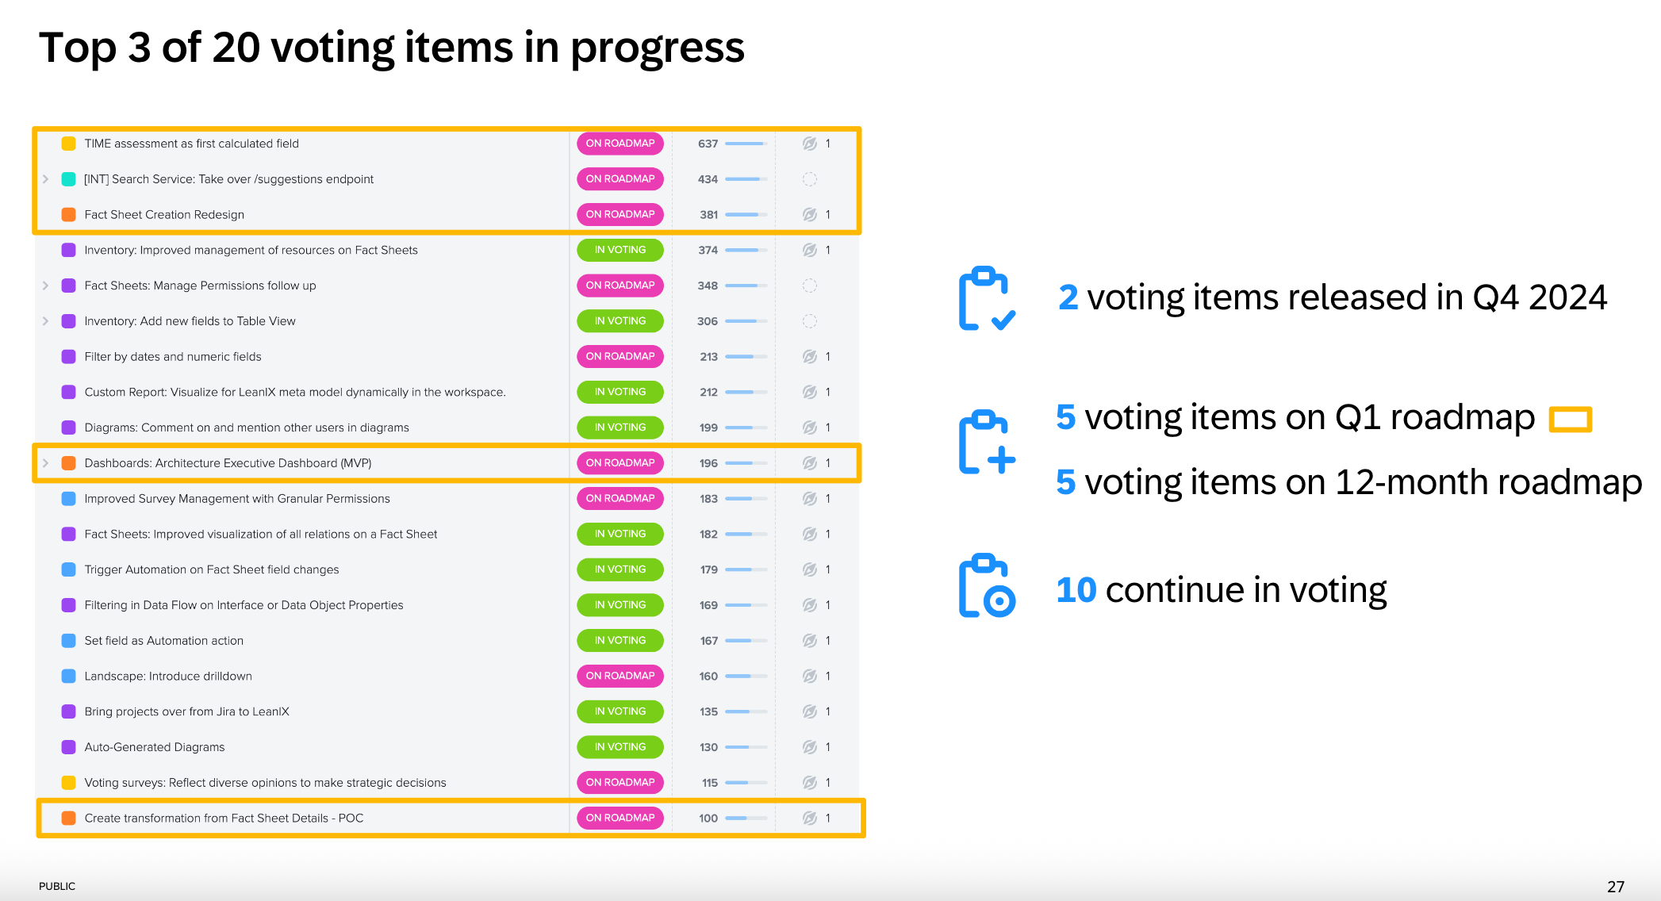Image resolution: width=1661 pixels, height=901 pixels.
Task: Click the yellow swatch beside TIME assessment
Action: tap(69, 144)
